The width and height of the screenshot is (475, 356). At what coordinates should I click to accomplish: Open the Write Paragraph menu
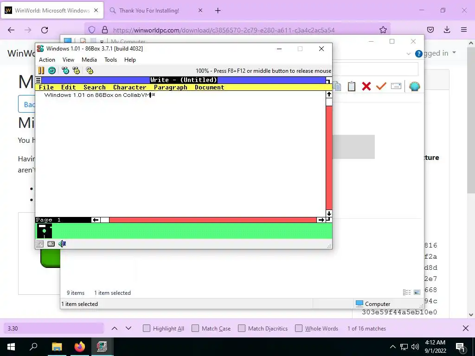(x=171, y=87)
